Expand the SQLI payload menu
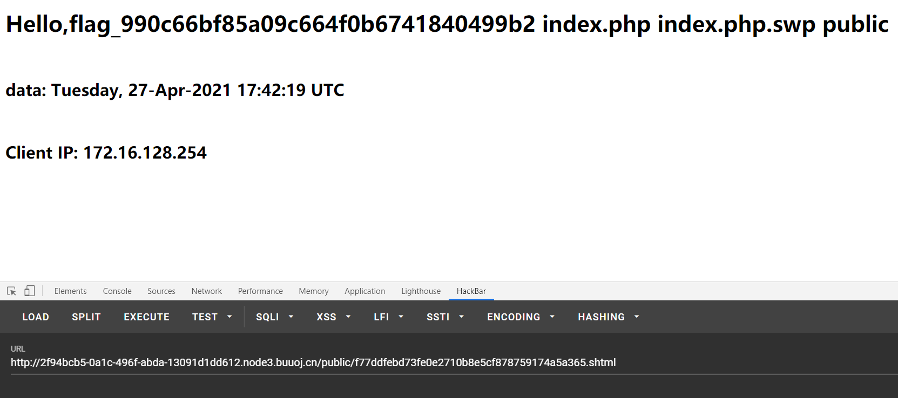The width and height of the screenshot is (898, 398). pos(274,317)
